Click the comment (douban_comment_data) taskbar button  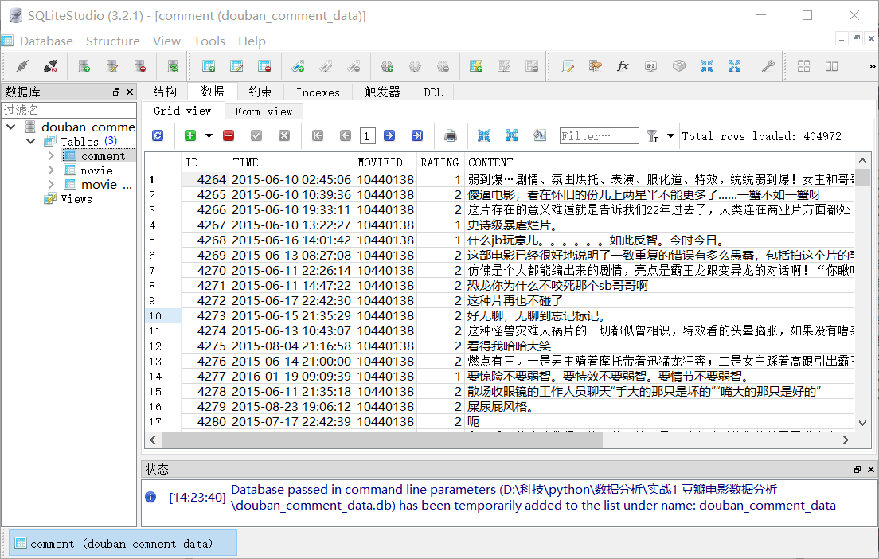123,543
